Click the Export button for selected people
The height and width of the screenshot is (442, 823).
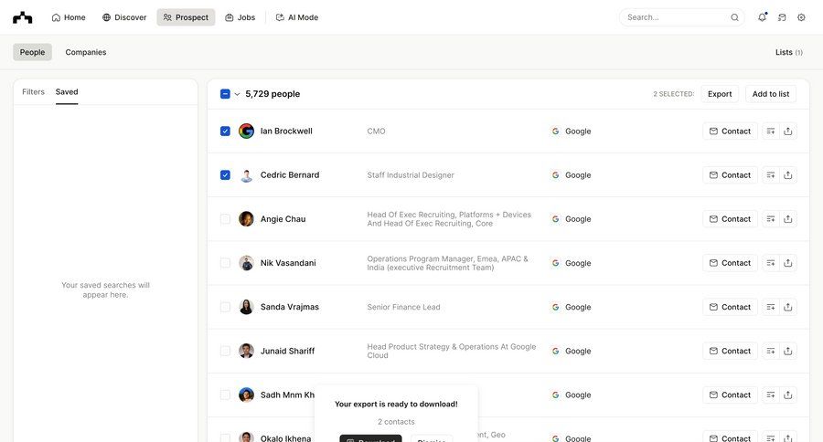(x=720, y=94)
